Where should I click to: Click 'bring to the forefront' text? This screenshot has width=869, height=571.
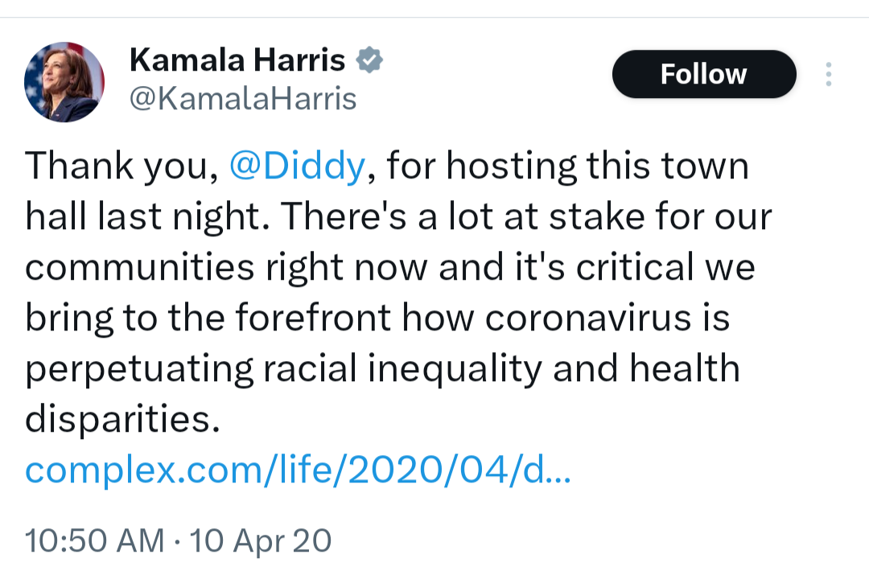208,318
